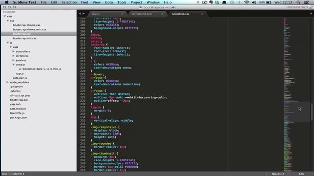Open the Tools menu
Image resolution: width=314 pixels, height=176 pixels.
(122, 2)
